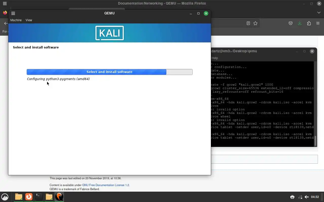Open the system start menu icon in taskbar

click(5, 197)
